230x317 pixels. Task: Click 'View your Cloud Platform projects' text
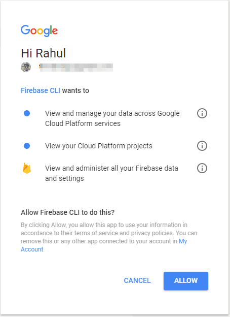click(x=99, y=146)
